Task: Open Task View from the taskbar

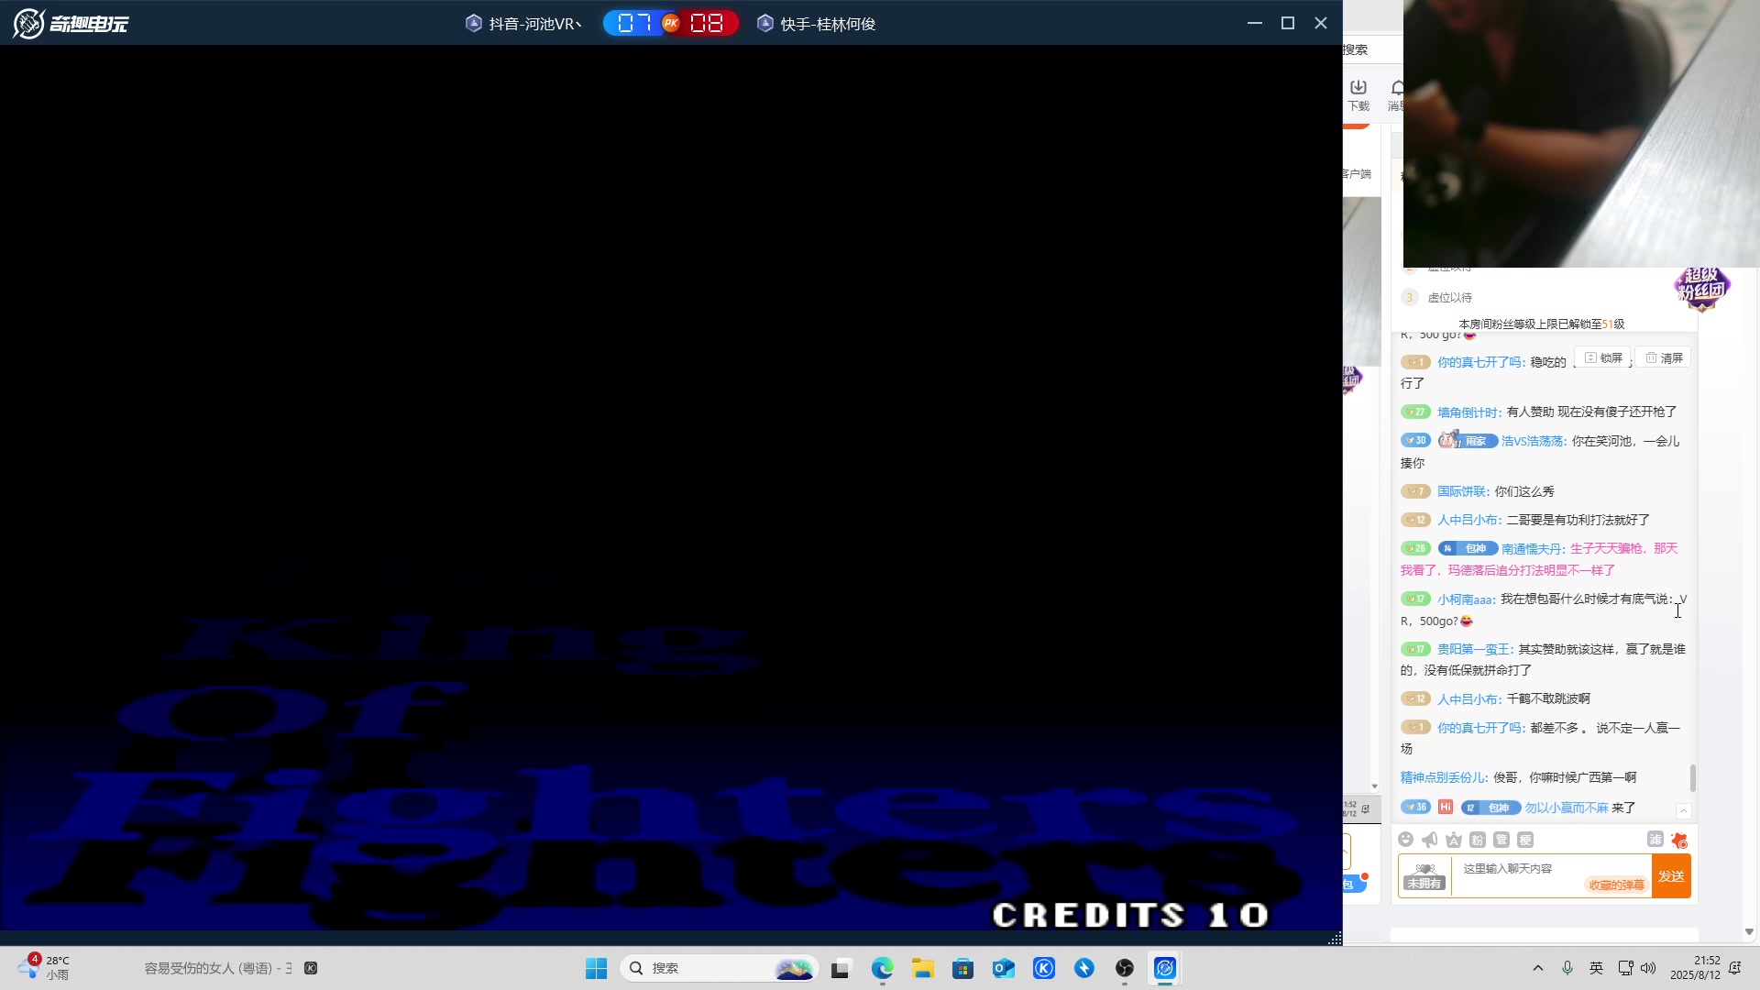Action: (x=841, y=968)
